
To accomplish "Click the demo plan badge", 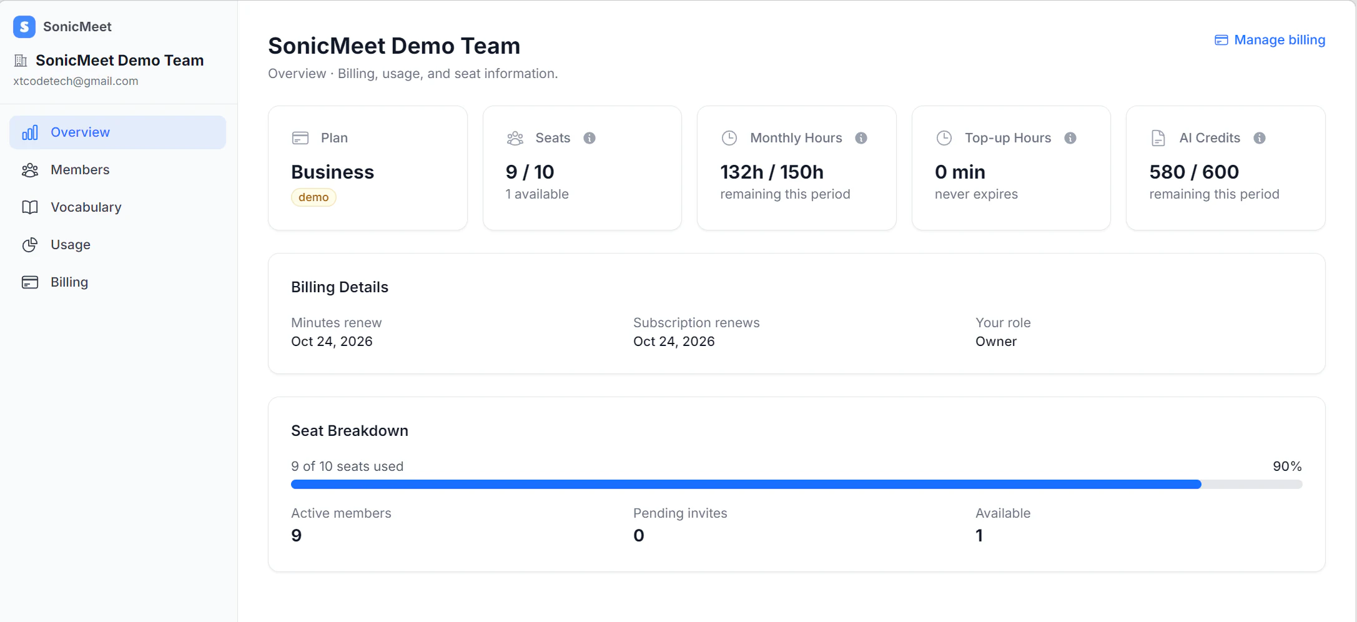I will click(x=313, y=197).
